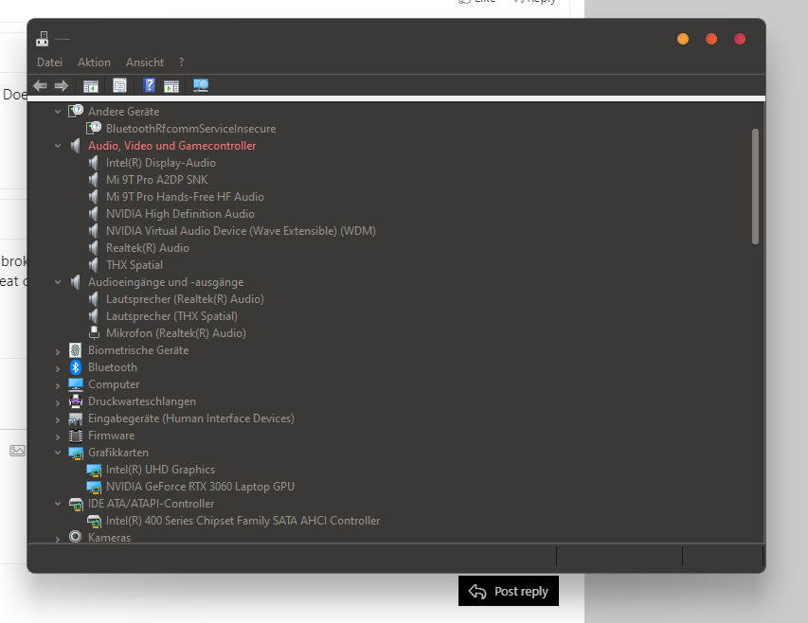Click the Kameras camera icon
The image size is (808, 623).
(x=75, y=537)
